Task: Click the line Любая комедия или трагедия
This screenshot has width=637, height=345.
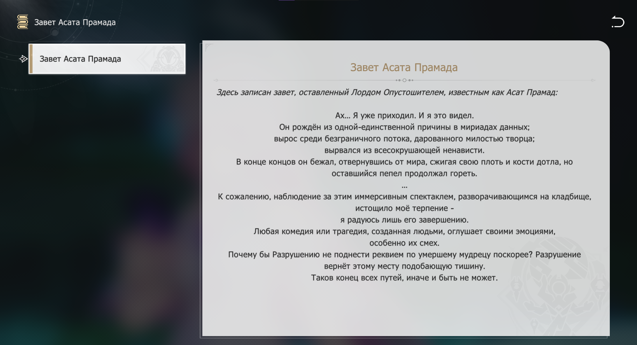Action: pos(404,231)
